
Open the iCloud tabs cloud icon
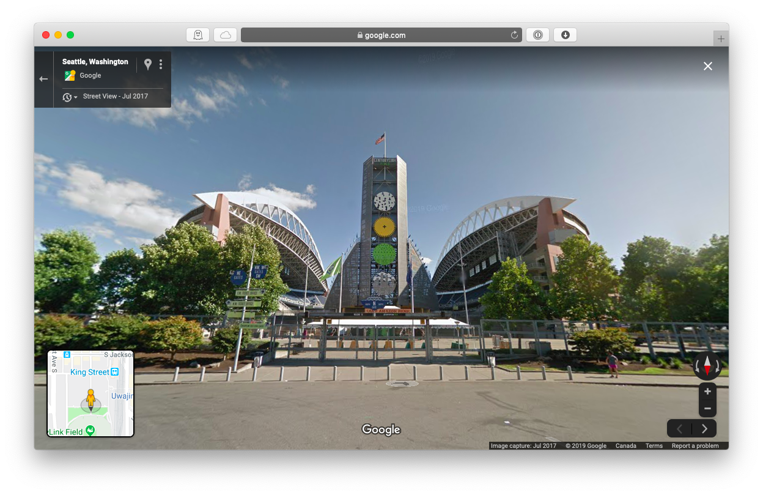point(225,35)
